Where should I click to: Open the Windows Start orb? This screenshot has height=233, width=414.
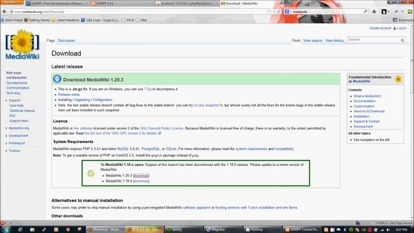click(x=6, y=229)
